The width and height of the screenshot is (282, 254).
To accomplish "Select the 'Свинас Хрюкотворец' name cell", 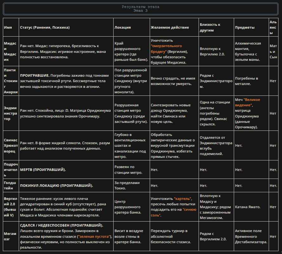I will tap(11, 145).
